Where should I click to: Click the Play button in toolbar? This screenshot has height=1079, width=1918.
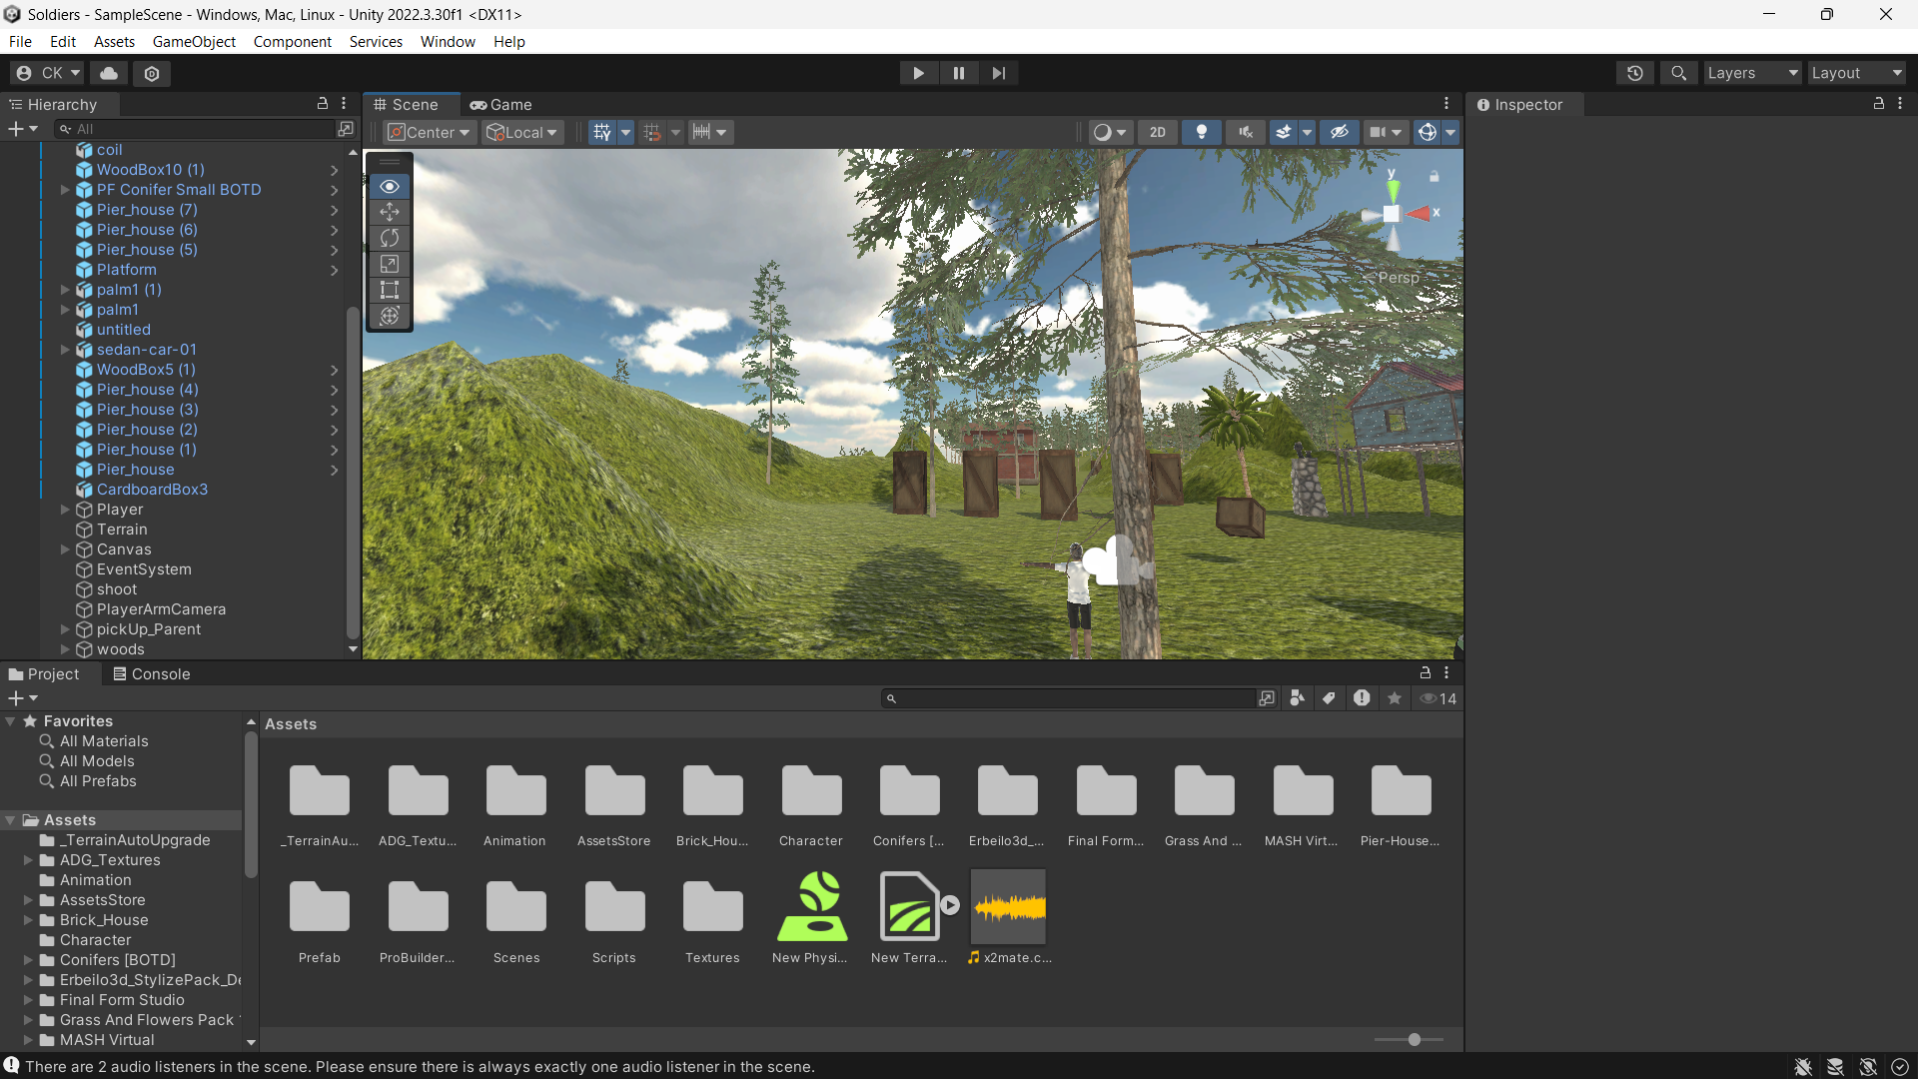pos(918,73)
